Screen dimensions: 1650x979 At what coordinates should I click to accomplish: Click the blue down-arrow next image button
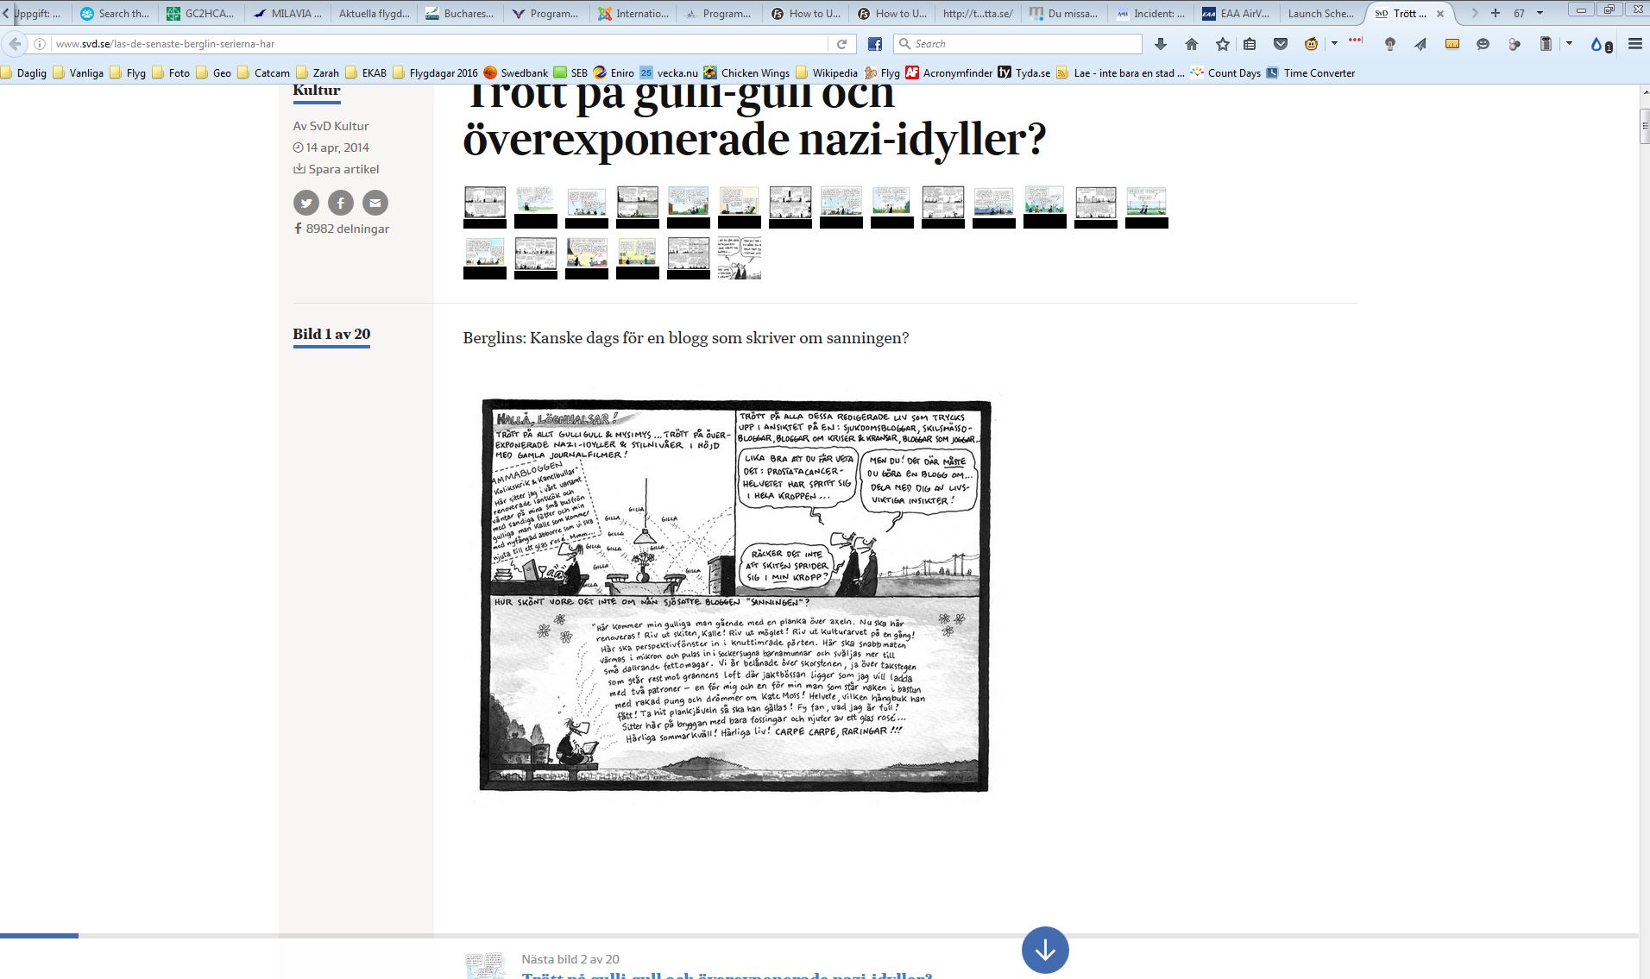(1045, 950)
